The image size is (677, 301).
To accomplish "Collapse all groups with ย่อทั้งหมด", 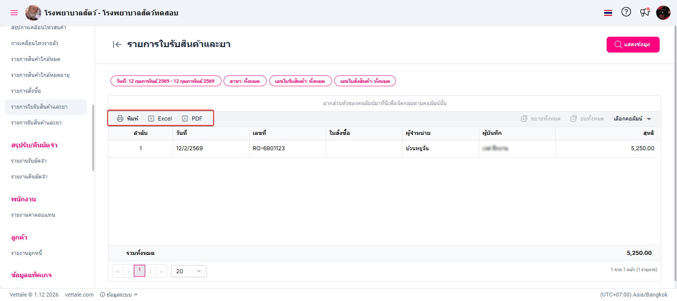I will (x=587, y=119).
